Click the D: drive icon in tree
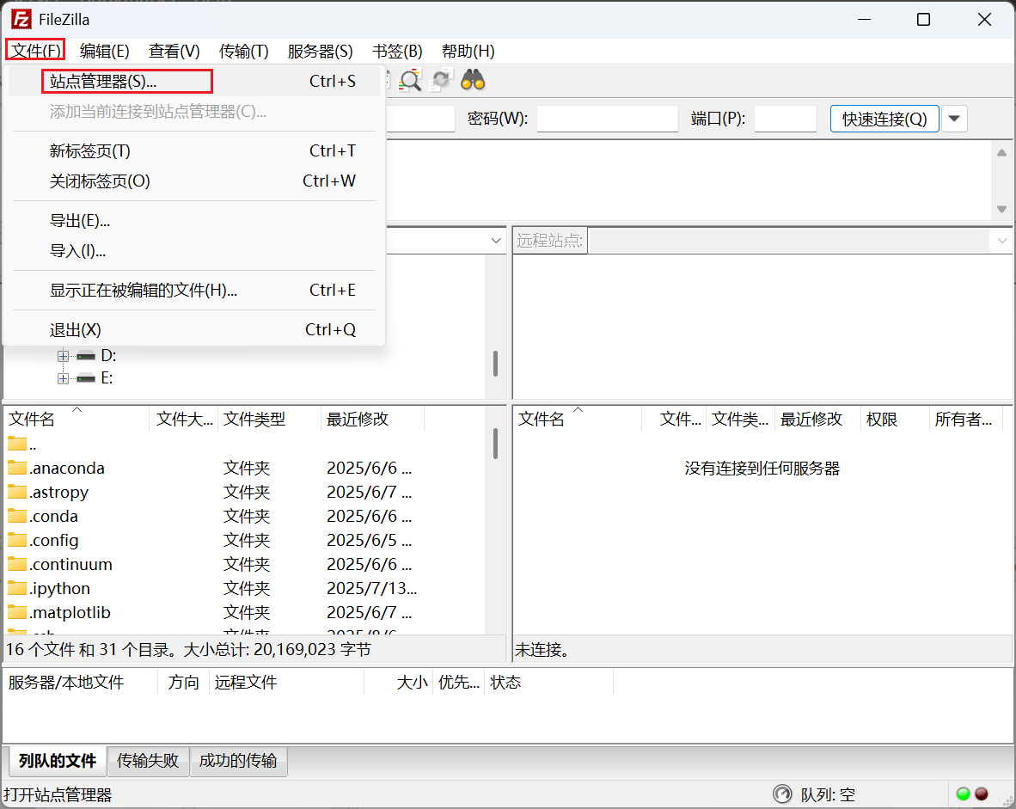The image size is (1016, 809). coord(86,355)
